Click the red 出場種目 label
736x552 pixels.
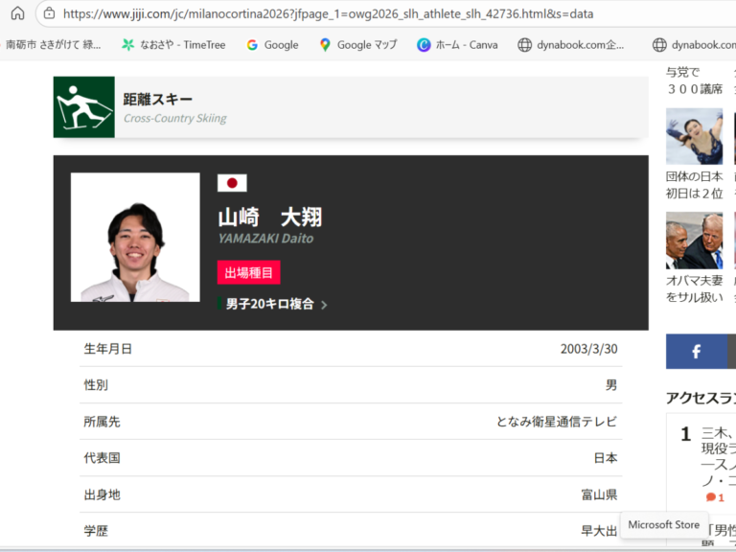point(249,272)
